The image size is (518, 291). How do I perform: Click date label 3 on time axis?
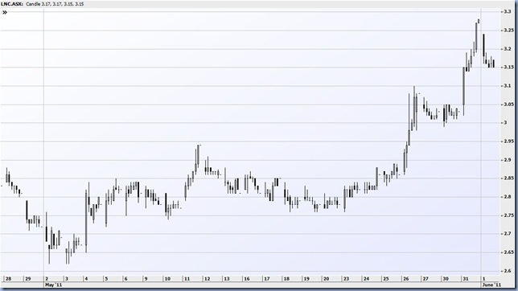[x=67, y=279]
